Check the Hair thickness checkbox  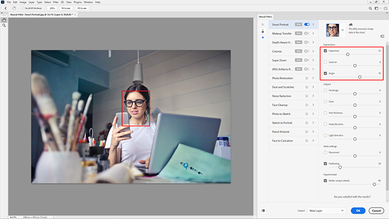click(x=325, y=113)
